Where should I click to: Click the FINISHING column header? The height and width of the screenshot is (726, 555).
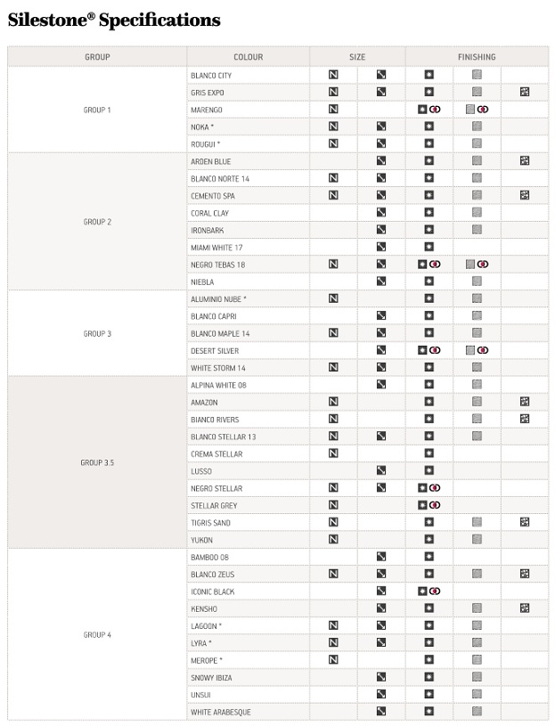point(477,57)
